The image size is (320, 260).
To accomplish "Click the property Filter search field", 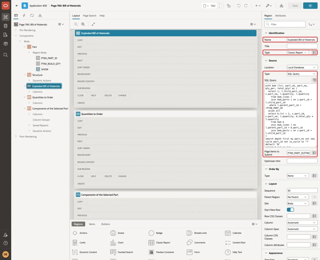I will coord(285,24).
